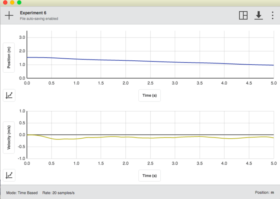
Task: Click the Velocity (m/s) y-axis label
Action: coord(9,137)
